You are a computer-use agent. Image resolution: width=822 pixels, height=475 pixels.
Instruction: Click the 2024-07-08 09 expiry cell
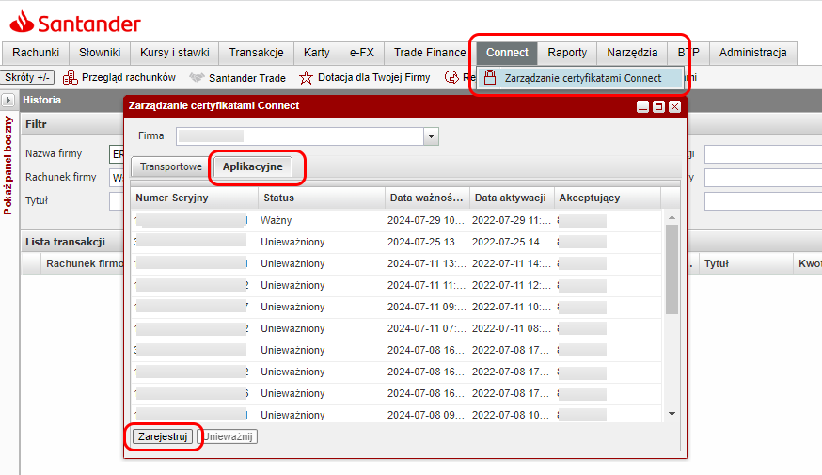click(427, 415)
